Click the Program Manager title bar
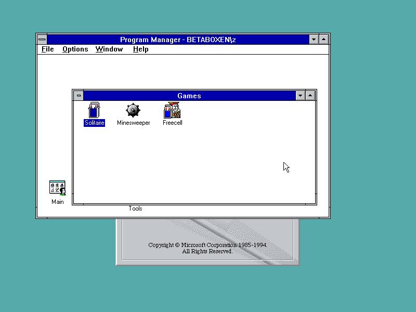The image size is (416, 312). click(178, 40)
